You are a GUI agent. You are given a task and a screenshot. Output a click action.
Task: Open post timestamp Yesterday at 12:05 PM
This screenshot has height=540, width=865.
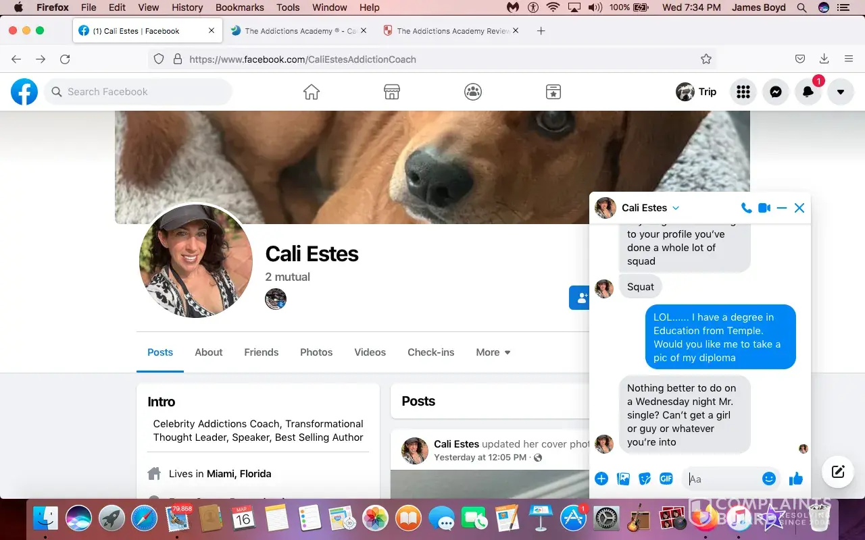coord(480,458)
